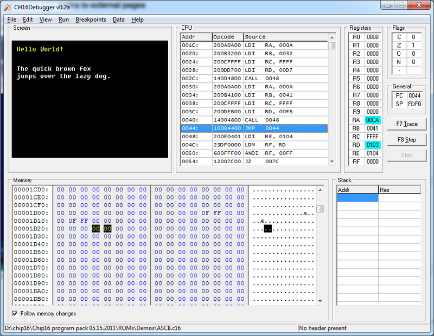Screen dimensions: 434x336
Task: Click the F7 Trace button
Action: [406, 124]
